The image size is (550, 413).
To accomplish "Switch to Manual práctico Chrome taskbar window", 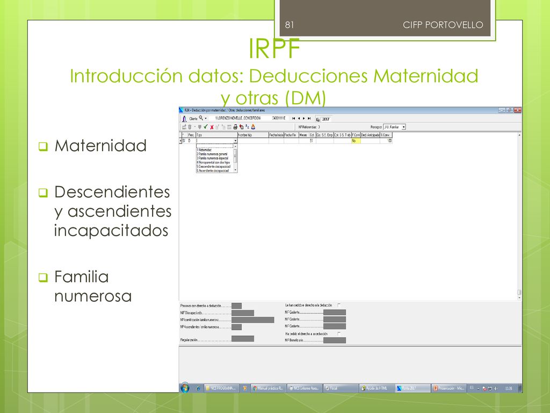I will [x=269, y=388].
